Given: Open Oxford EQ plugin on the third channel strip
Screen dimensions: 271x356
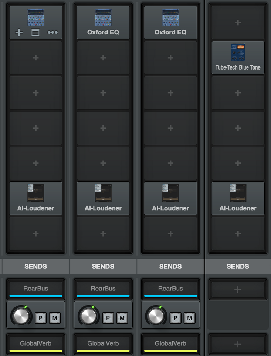Looking at the screenshot, I should tap(170, 23).
